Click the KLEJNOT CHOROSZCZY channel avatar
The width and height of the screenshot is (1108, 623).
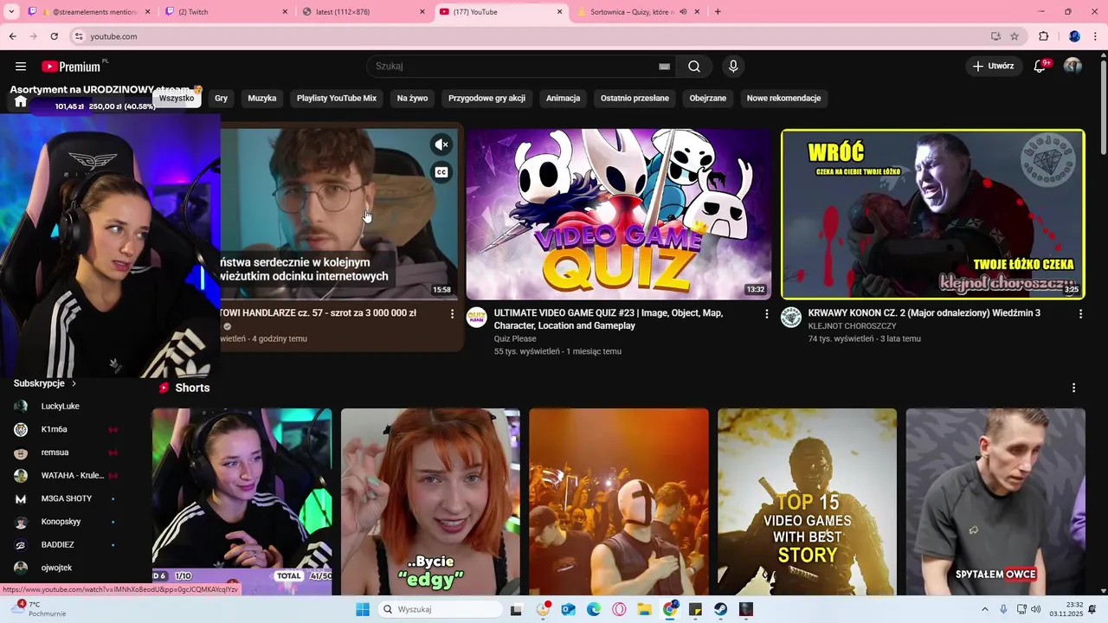click(791, 317)
